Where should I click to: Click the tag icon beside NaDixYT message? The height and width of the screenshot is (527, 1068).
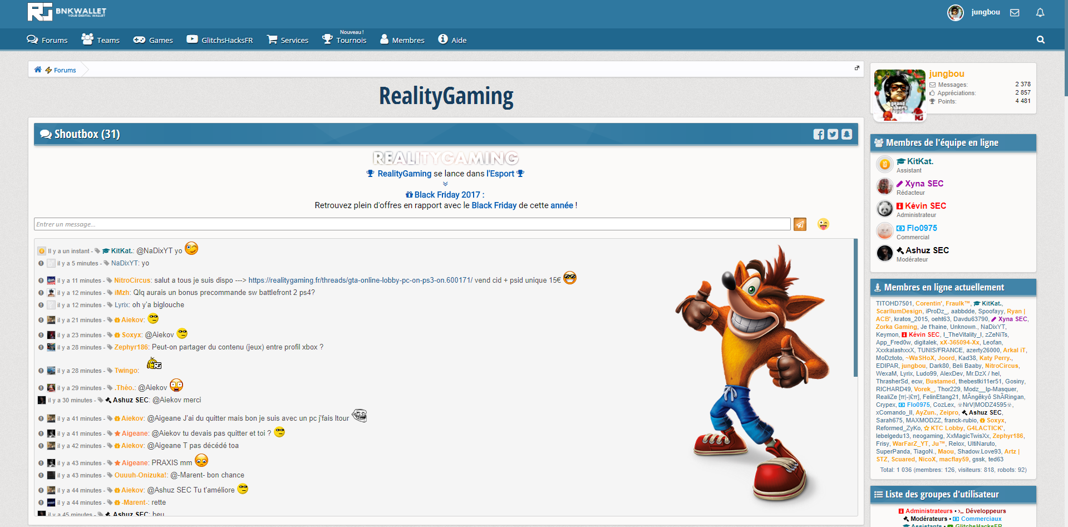coord(106,263)
